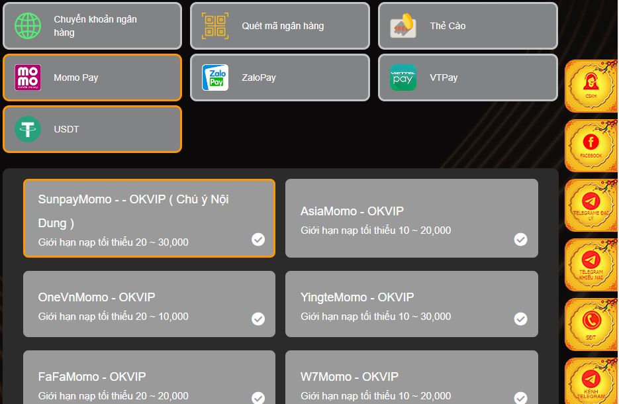Toggle the checkmark on SunpayMomo channel
The width and height of the screenshot is (619, 404).
[x=258, y=239]
